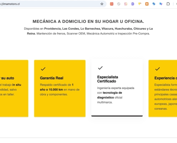Select the Garantía Real card title
Viewport: 177px width, 143px height.
click(51, 78)
